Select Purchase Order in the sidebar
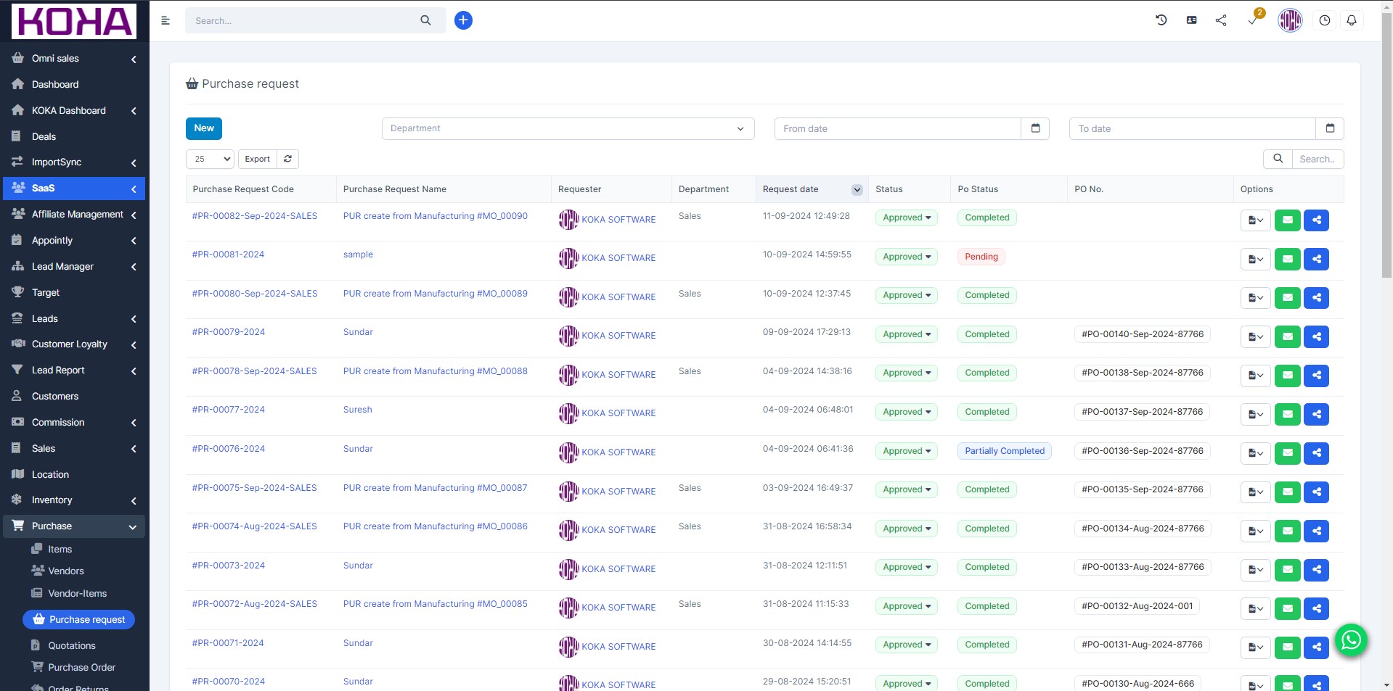The height and width of the screenshot is (691, 1393). click(x=81, y=667)
